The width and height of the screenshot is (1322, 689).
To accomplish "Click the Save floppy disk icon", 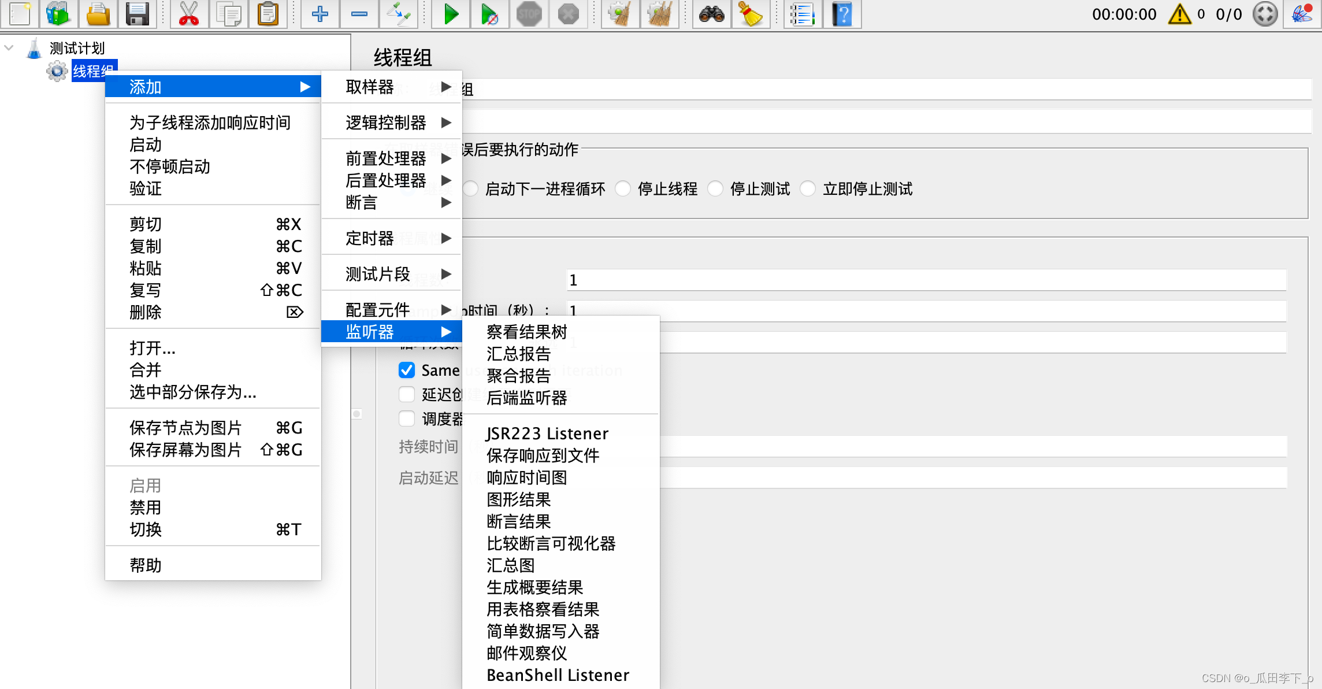I will point(138,14).
